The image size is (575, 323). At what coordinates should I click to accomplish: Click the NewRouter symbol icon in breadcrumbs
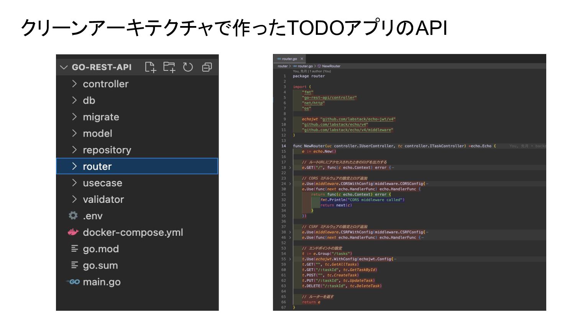319,66
